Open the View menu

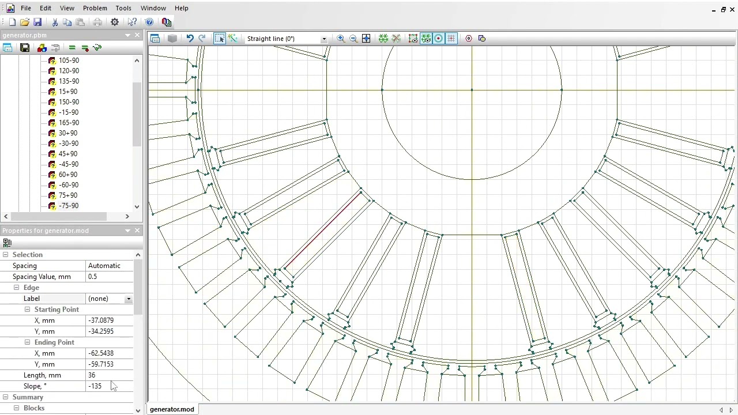pyautogui.click(x=67, y=8)
